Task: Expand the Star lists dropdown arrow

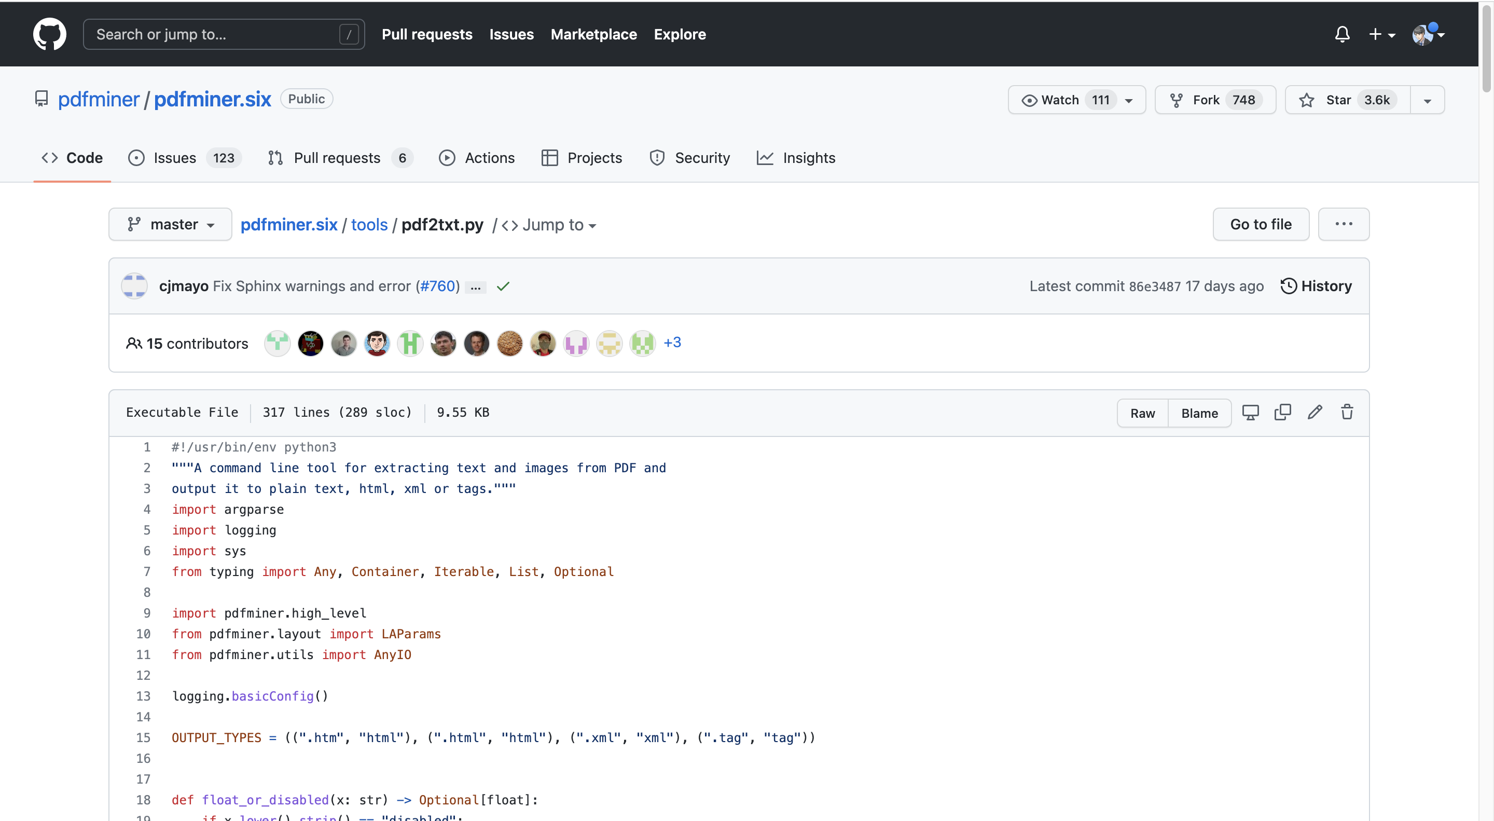Action: pyautogui.click(x=1427, y=100)
